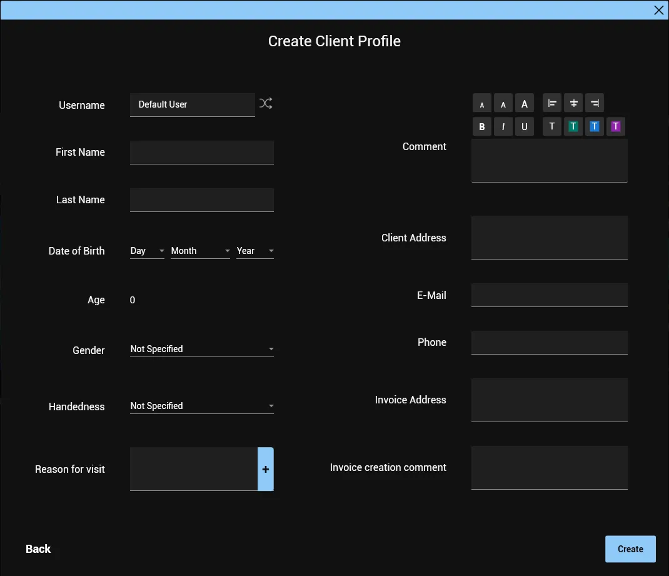
Task: Choose the purple text color
Action: pos(616,127)
